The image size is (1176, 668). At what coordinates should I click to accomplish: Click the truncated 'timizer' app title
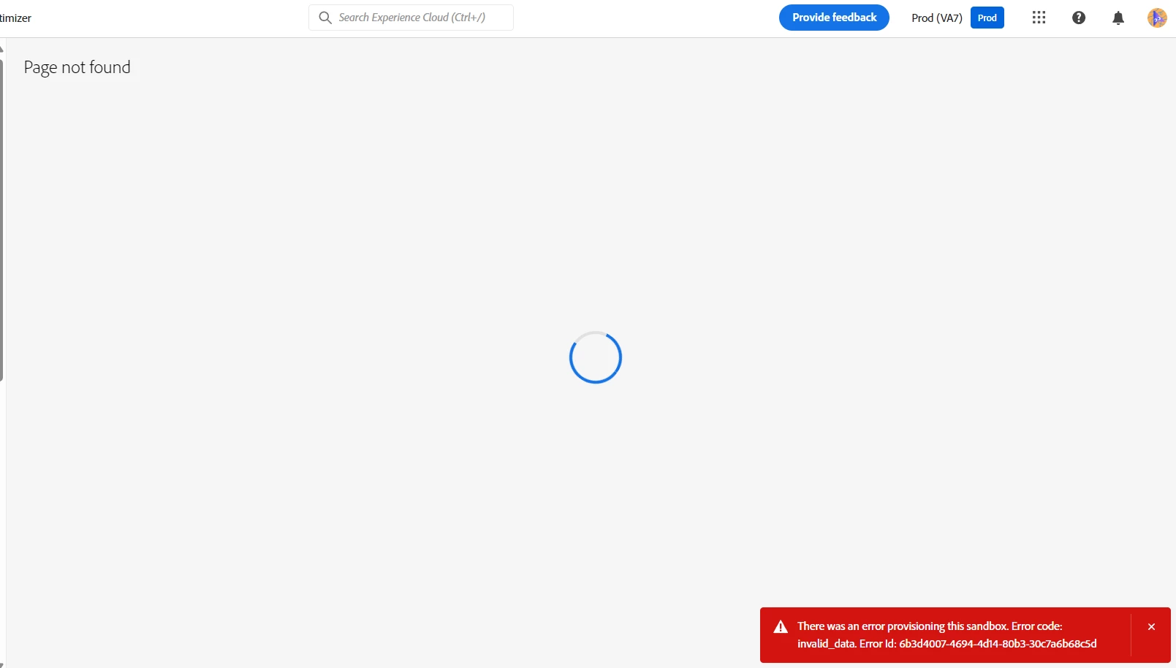(15, 18)
